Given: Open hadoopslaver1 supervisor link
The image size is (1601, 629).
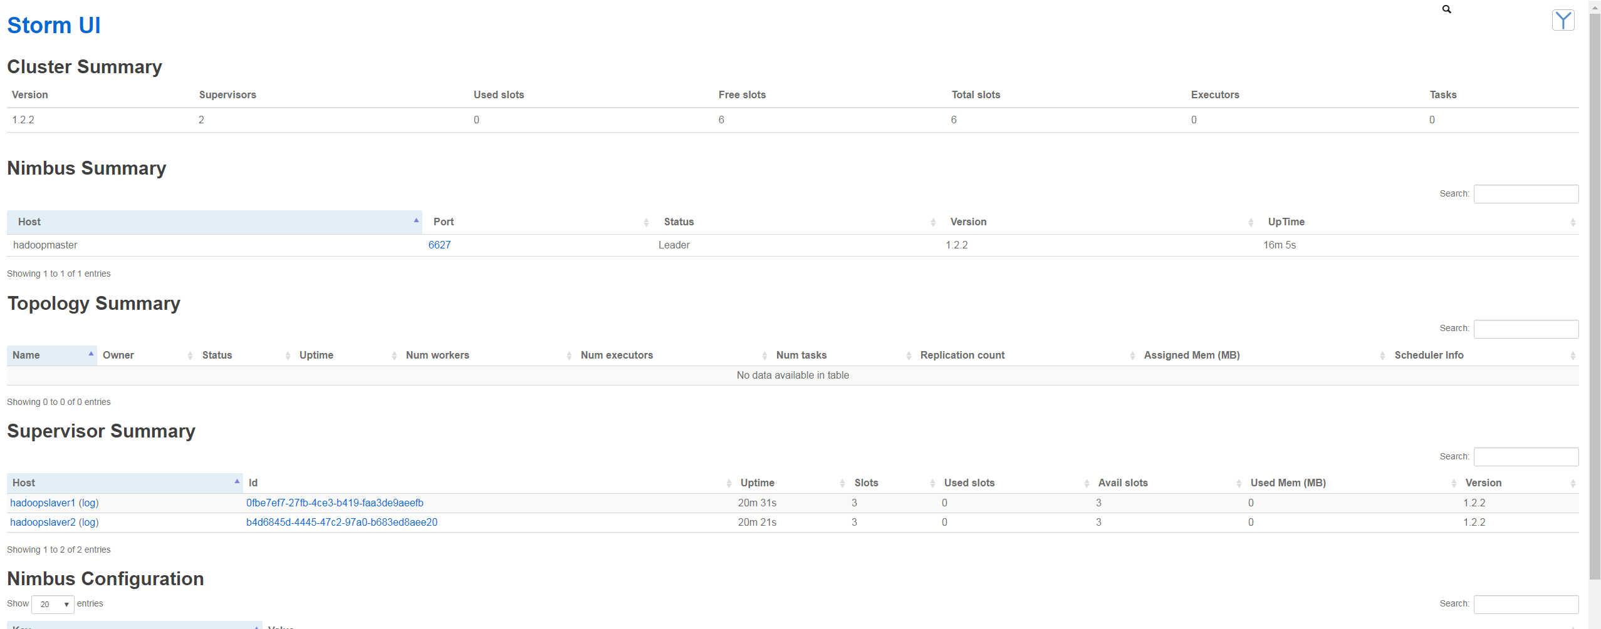Looking at the screenshot, I should pos(42,503).
